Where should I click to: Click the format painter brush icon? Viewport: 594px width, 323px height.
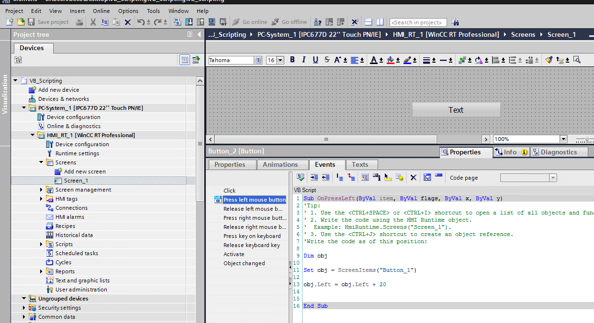tap(549, 60)
